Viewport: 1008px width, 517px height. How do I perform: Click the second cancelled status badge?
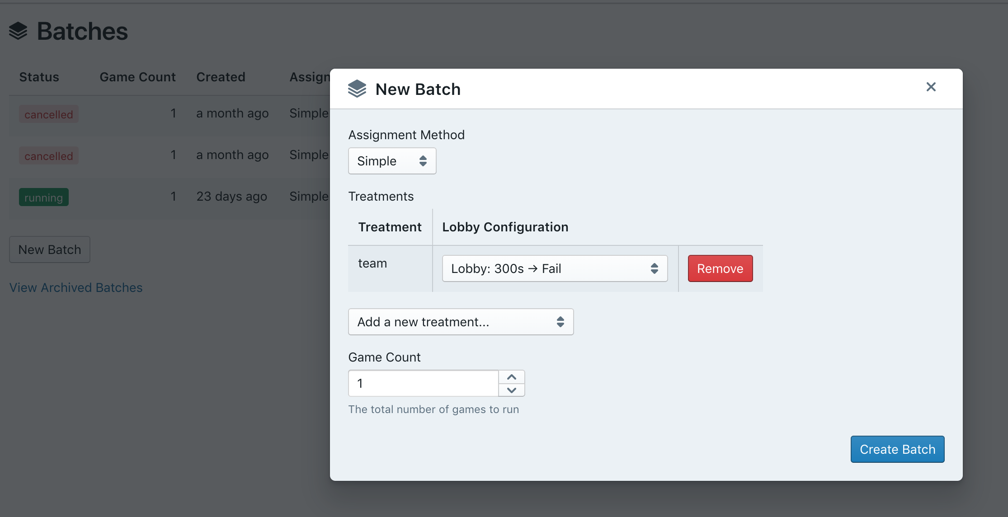tap(48, 156)
